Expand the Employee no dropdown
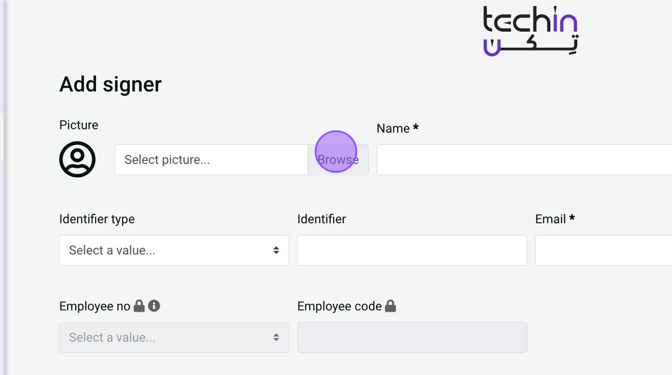 pos(174,337)
